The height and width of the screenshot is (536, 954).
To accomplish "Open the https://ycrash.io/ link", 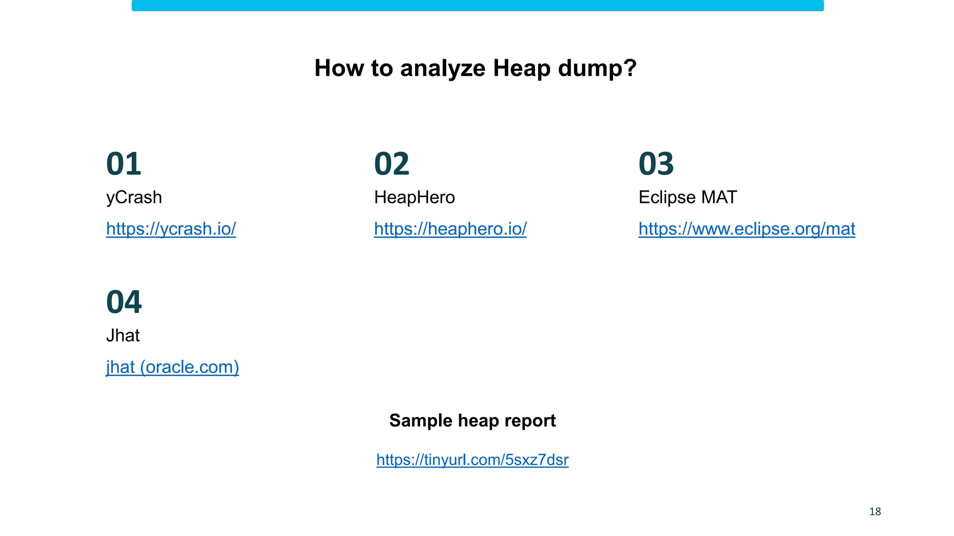I will click(x=171, y=229).
